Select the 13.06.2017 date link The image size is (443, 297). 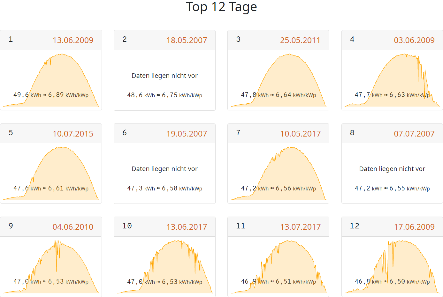[187, 227]
